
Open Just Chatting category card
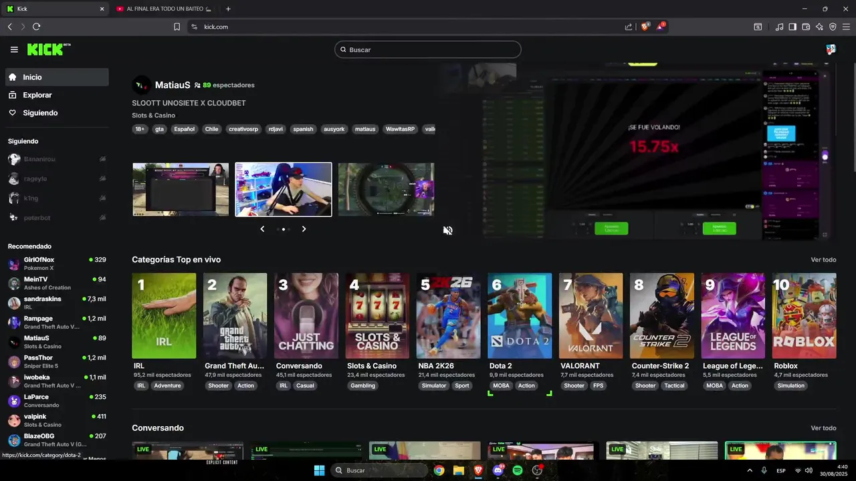point(306,315)
